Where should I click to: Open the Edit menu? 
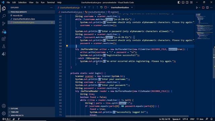(x=14, y=2)
